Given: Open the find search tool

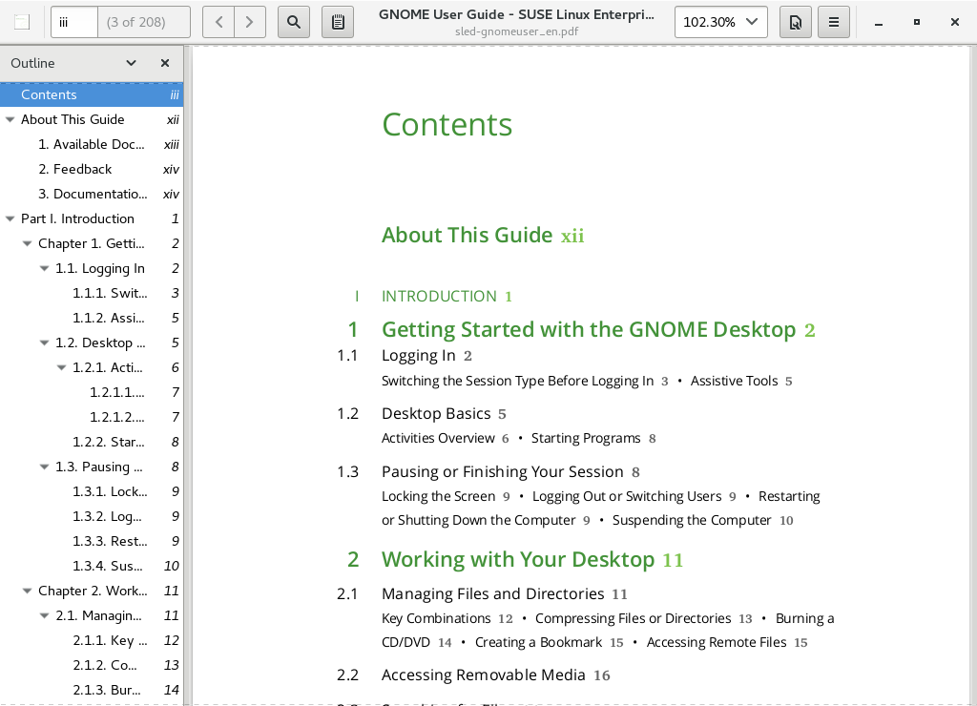Looking at the screenshot, I should (x=294, y=22).
